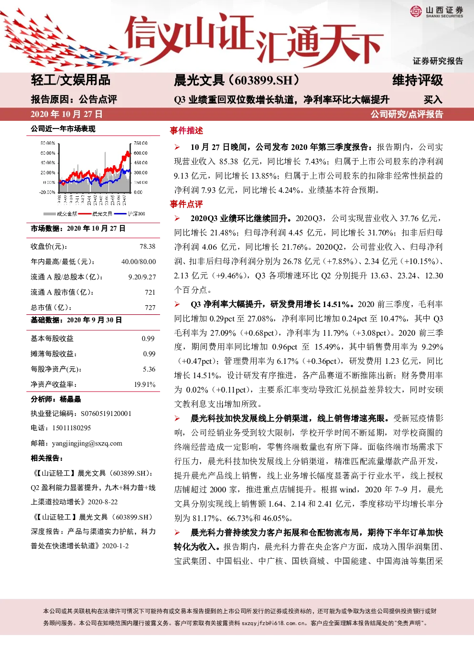
Task: Click the email yangjingjing@sxzq.com
Action: coord(87,443)
